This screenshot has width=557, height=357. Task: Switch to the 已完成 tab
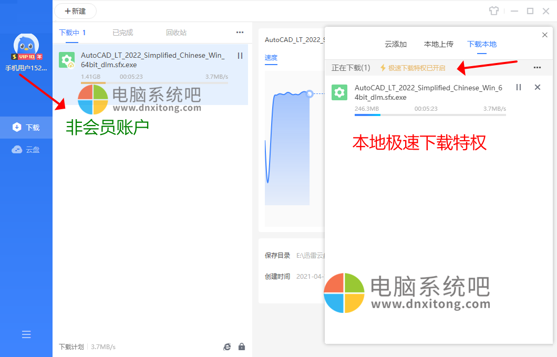[122, 33]
